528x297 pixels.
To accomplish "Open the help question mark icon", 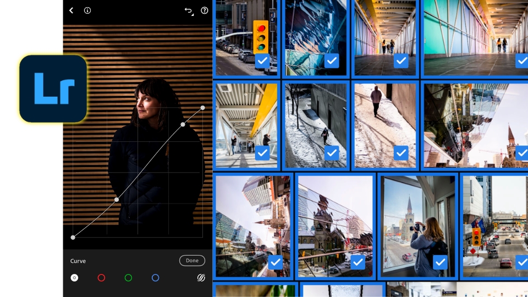I will [x=205, y=10].
